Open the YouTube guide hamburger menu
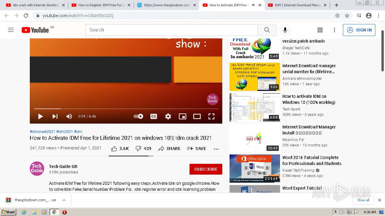The width and height of the screenshot is (385, 216). pyautogui.click(x=11, y=30)
